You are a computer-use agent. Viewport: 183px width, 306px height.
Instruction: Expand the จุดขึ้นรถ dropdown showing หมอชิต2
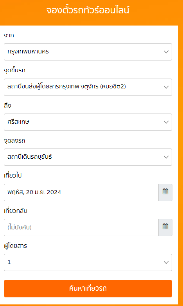click(x=88, y=87)
